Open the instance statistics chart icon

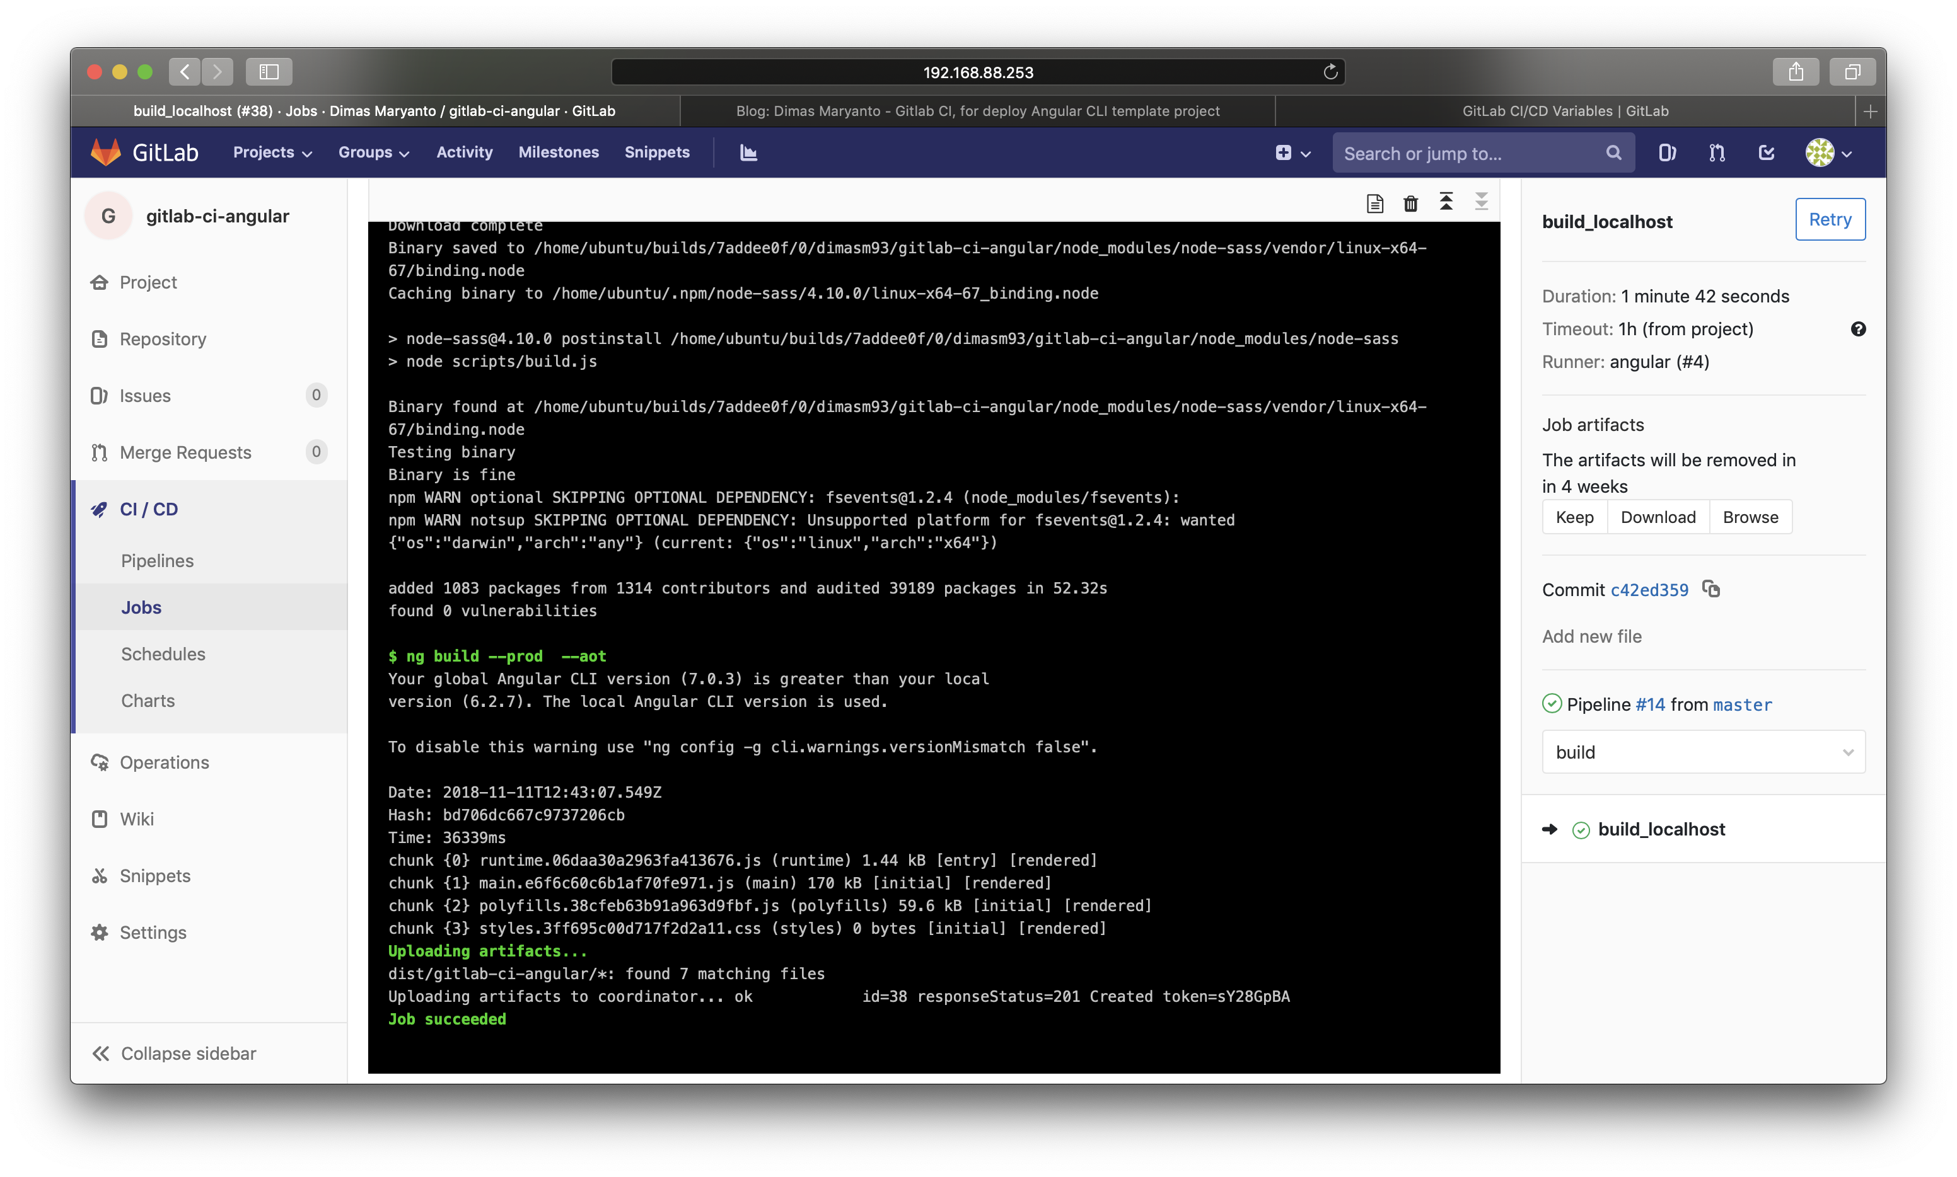(748, 152)
